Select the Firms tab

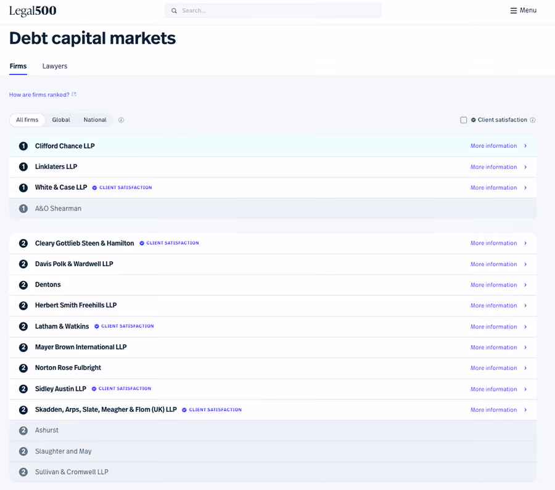pos(18,66)
